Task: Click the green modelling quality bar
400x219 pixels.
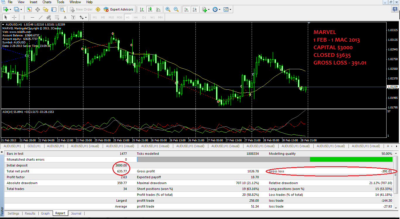Action: click(351, 159)
